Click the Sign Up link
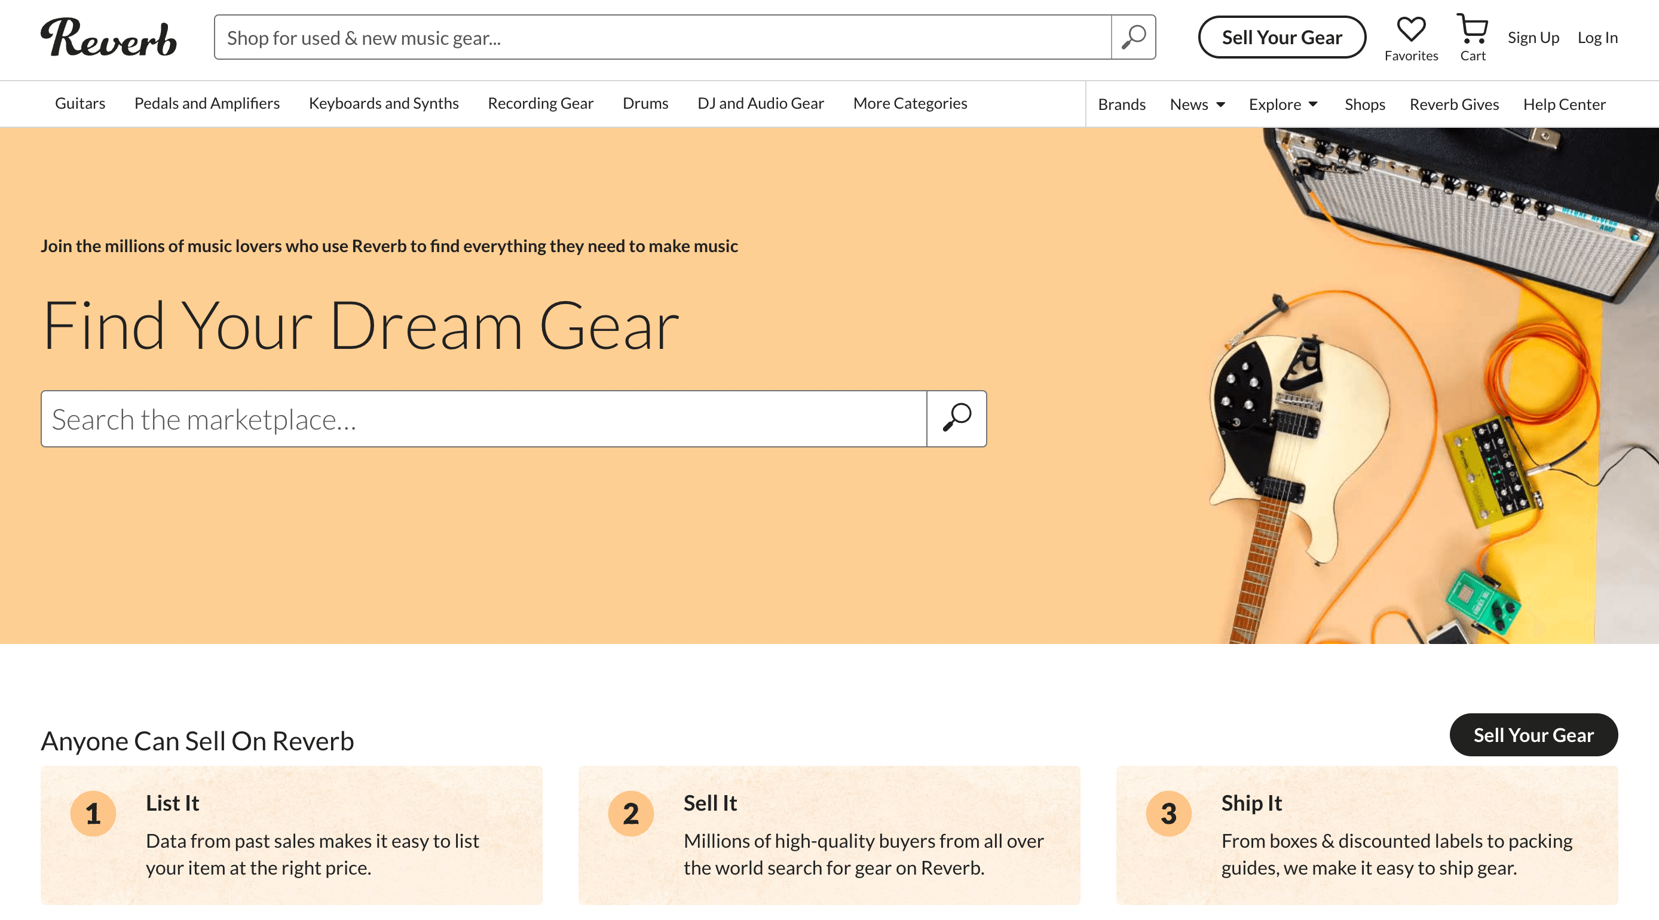Screen dimensions: 1659x920 1533,38
